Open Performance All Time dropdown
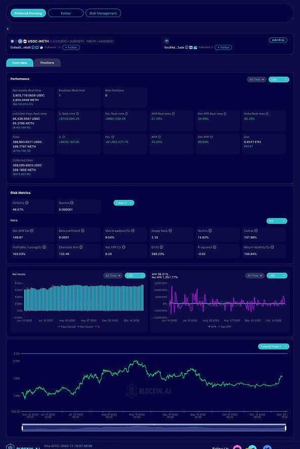Viewport: 300px width, 449px height. 257,80
